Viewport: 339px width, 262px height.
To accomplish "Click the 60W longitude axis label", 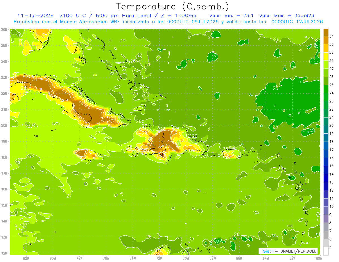I will (319, 258).
